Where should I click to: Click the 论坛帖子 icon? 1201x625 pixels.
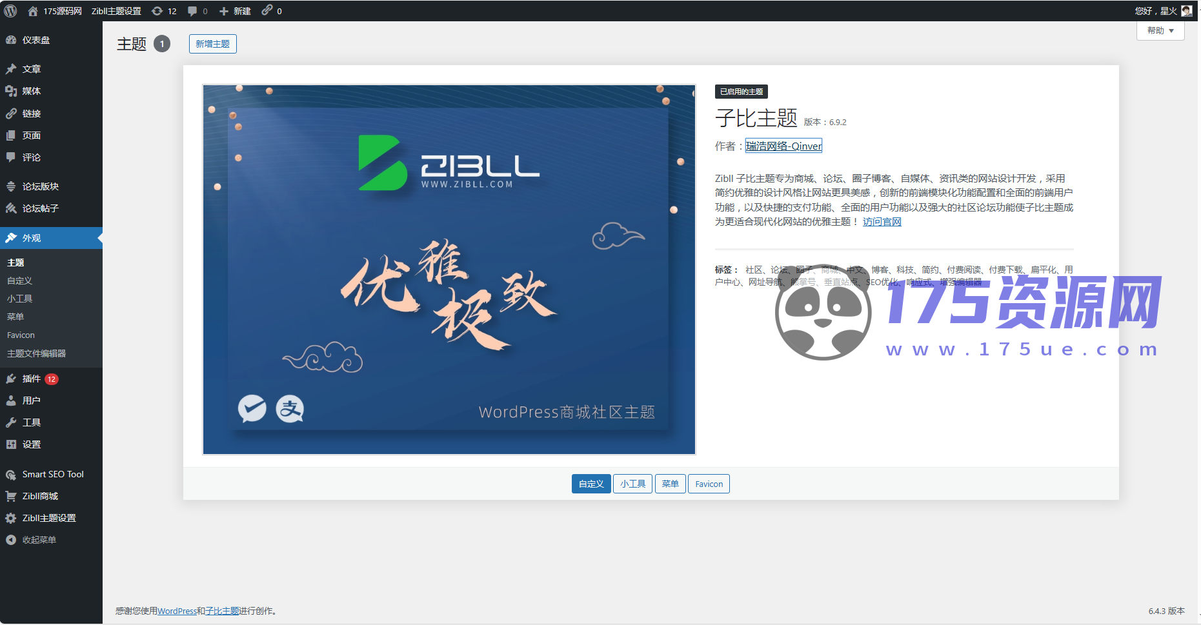click(x=11, y=208)
